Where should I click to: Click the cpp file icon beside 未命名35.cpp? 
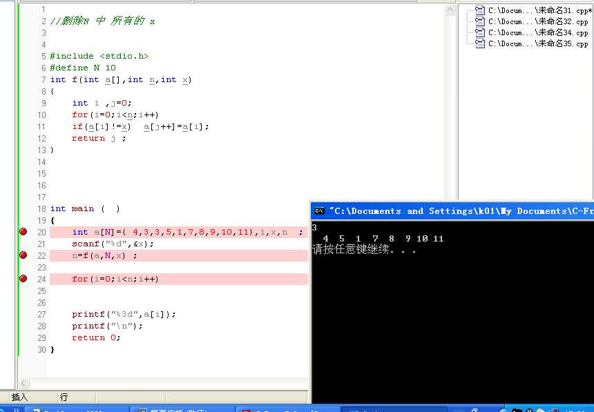(x=480, y=43)
